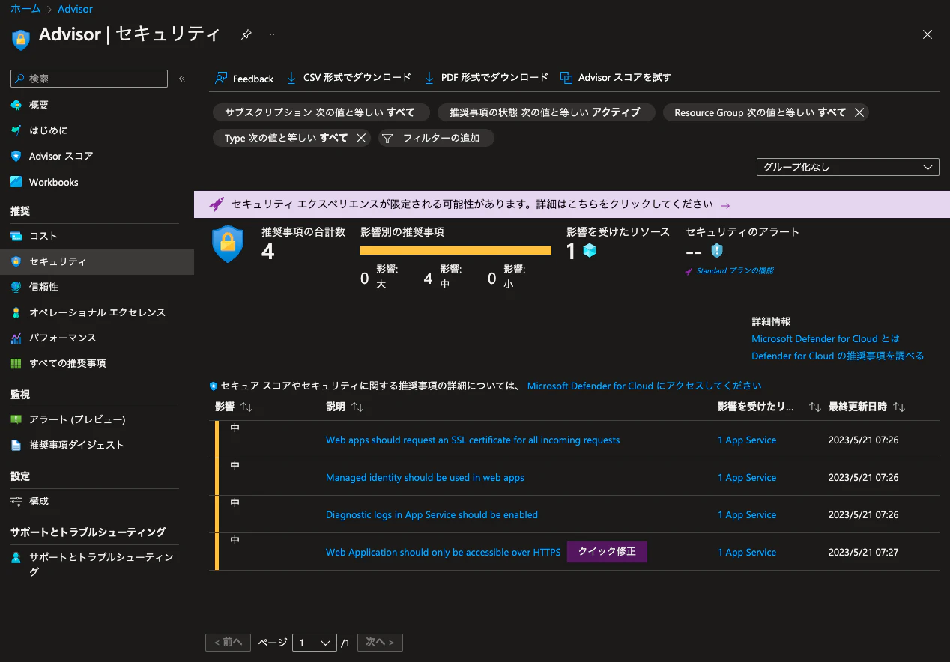This screenshot has width=950, height=662.
Task: Sort by 影響を受けたリソース column arrows
Action: 815,407
